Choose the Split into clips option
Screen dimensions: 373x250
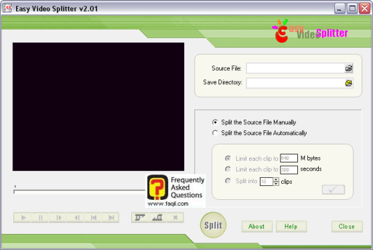[x=228, y=181]
